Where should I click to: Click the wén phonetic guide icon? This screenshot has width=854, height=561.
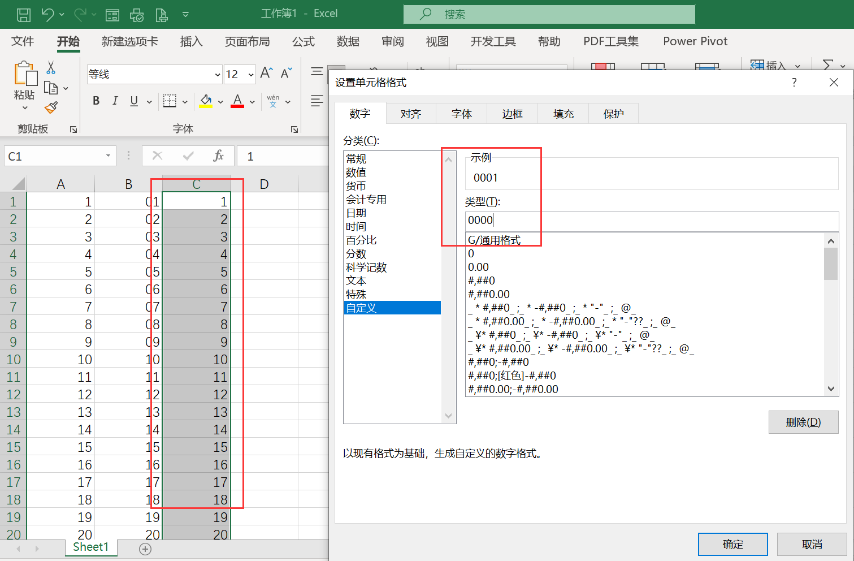pos(273,101)
